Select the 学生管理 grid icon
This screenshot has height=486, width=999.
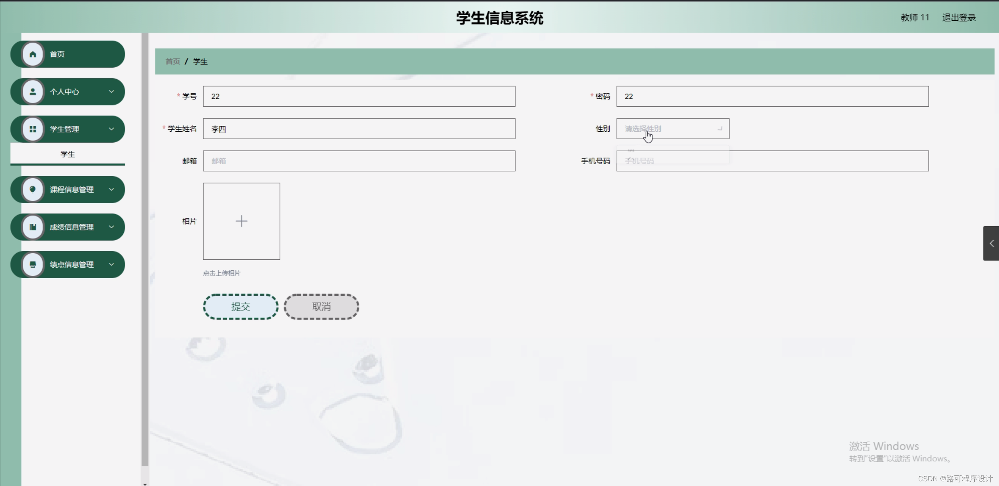pos(33,129)
